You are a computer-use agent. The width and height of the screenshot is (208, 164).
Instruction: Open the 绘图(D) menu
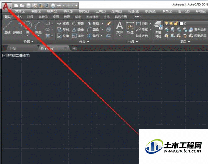point(117,12)
